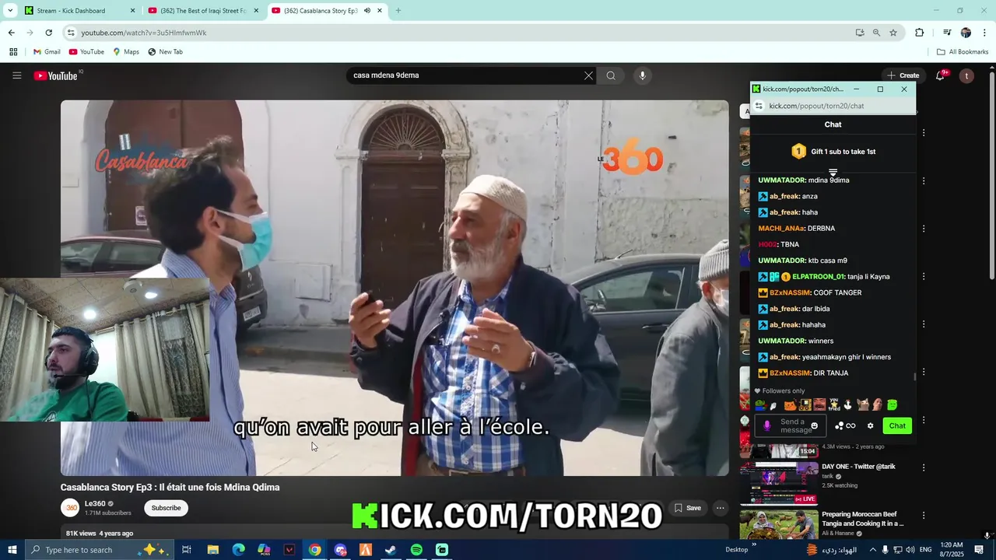This screenshot has height=560, width=996.
Task: Open the Chrome three-dot menu
Action: click(984, 33)
